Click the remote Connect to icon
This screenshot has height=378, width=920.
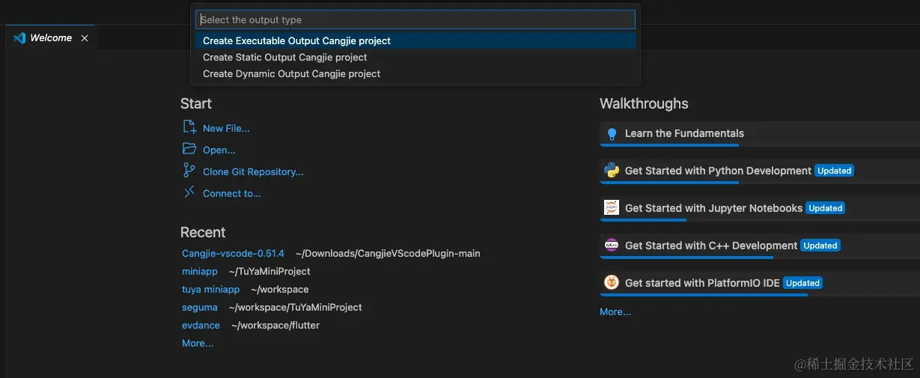pyautogui.click(x=189, y=192)
